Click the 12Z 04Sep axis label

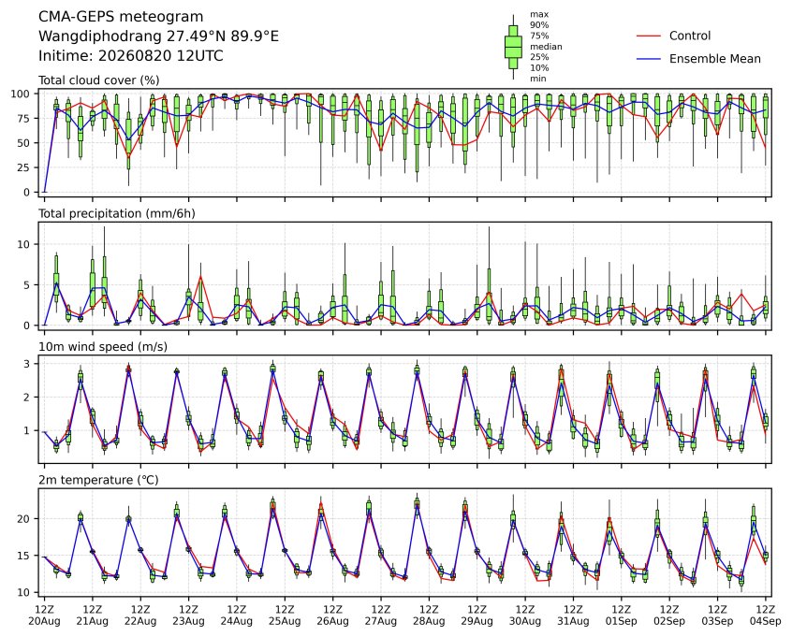[766, 615]
